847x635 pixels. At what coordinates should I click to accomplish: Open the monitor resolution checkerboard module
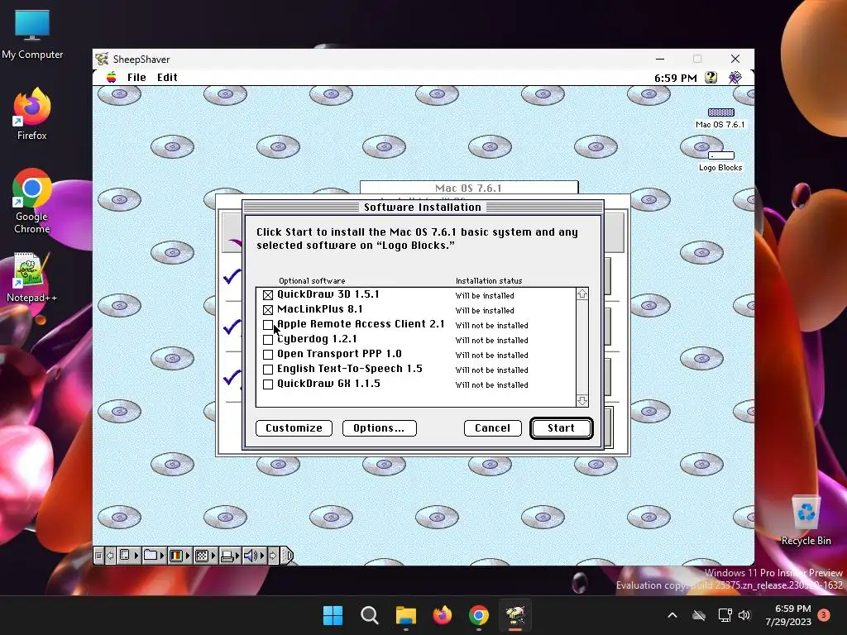pyautogui.click(x=205, y=556)
